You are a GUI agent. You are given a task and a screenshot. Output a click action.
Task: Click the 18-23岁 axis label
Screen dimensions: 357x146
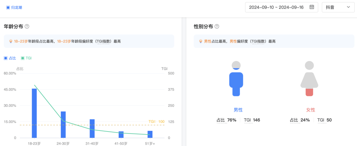pos(34,143)
